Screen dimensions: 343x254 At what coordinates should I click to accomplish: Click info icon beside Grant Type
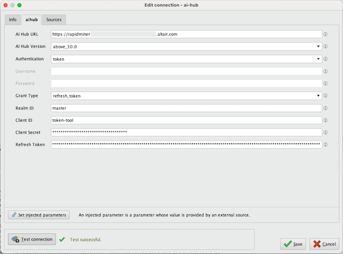325,96
